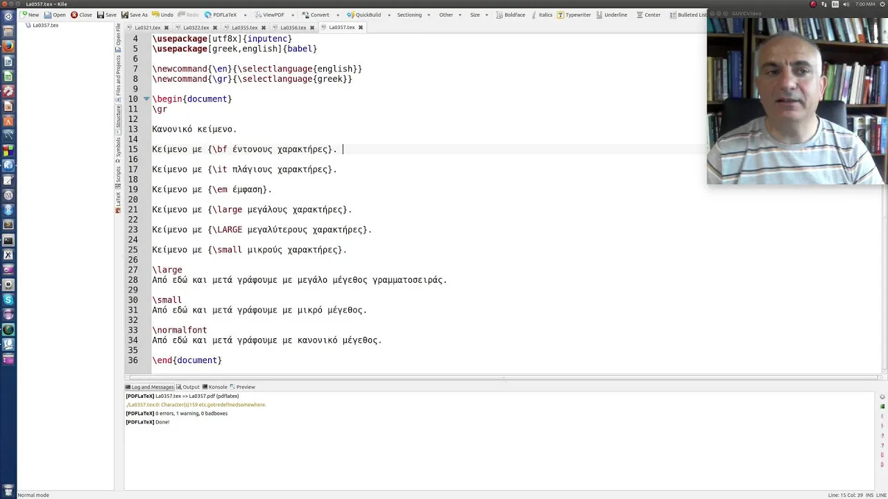Show the Output tab in bottom panel

click(187, 387)
